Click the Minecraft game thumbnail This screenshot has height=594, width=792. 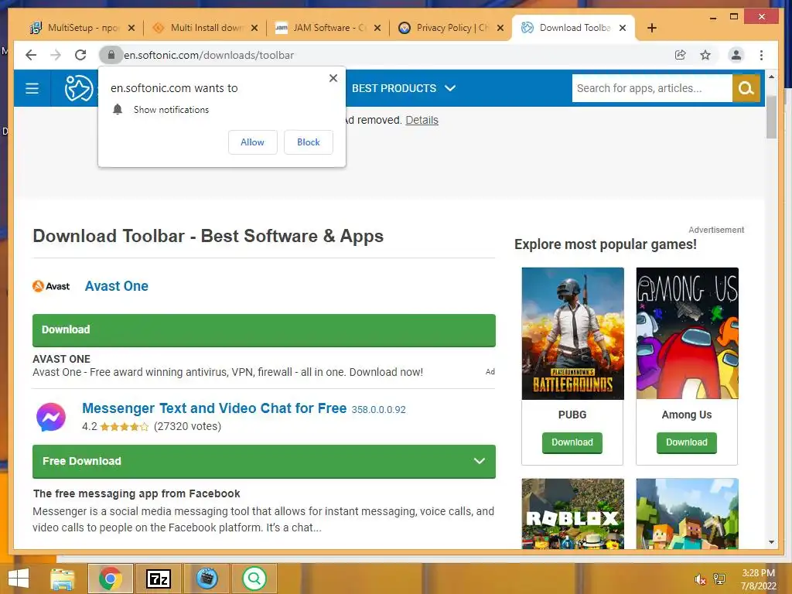(x=687, y=514)
